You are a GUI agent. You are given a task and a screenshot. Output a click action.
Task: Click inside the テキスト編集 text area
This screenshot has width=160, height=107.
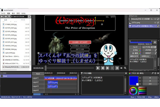pyautogui.click(x=103, y=85)
